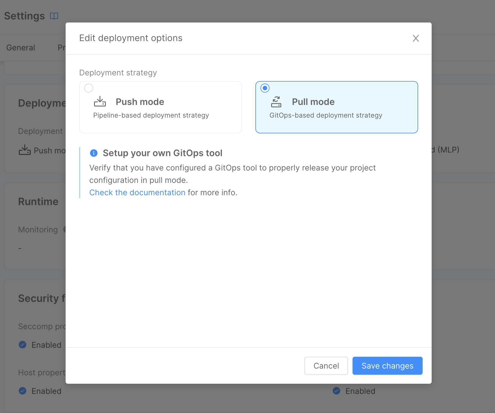
Task: Click the Host properties Enabled checkmark icon
Action: [23, 391]
